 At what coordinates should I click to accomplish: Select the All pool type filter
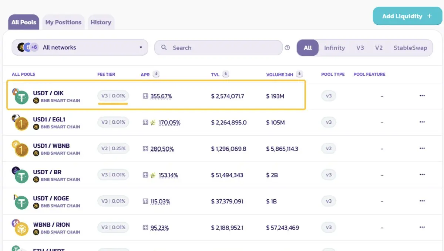[308, 48]
